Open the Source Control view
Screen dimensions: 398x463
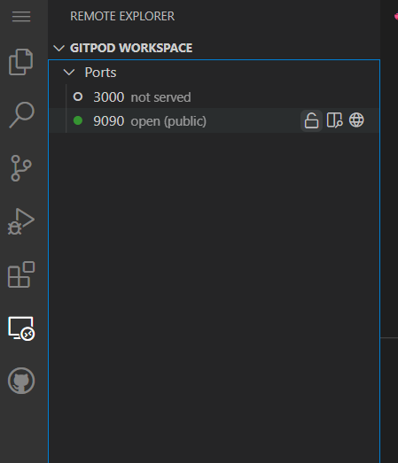click(21, 168)
